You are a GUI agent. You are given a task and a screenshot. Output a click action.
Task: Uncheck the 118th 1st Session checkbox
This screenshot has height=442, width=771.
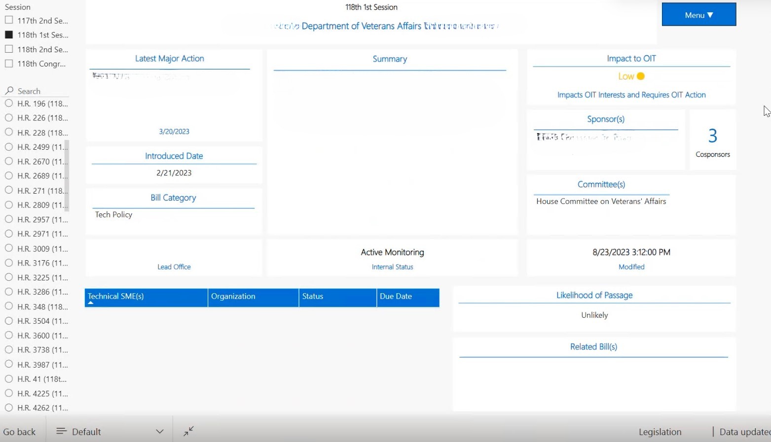tap(9, 34)
